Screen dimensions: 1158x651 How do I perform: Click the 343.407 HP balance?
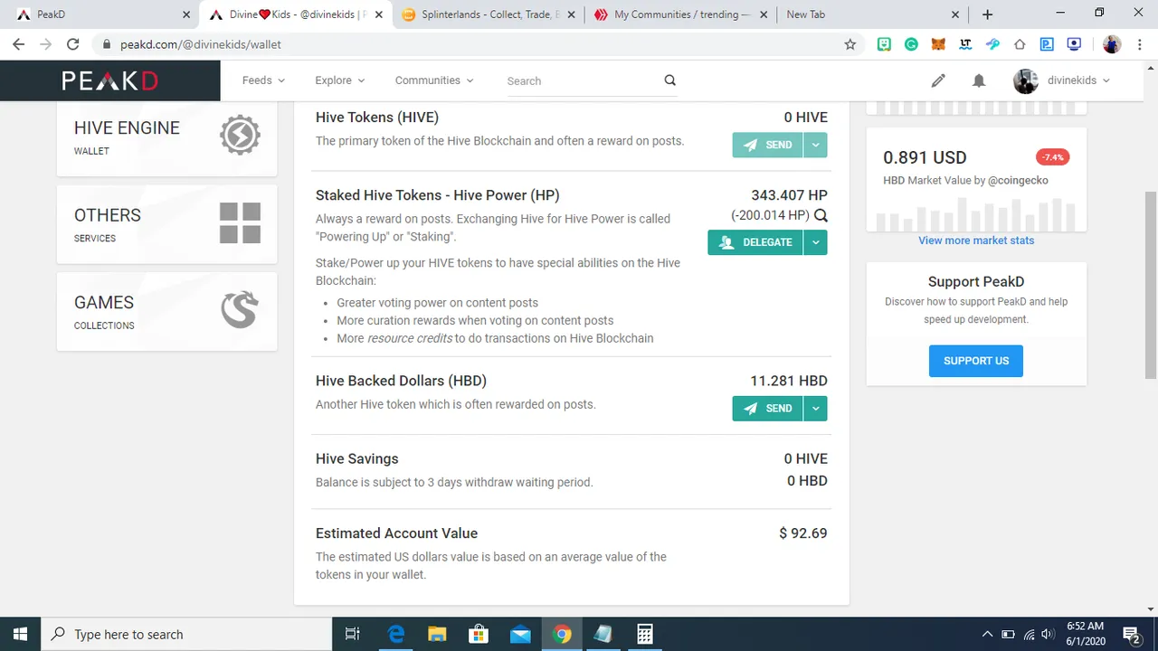(x=789, y=195)
